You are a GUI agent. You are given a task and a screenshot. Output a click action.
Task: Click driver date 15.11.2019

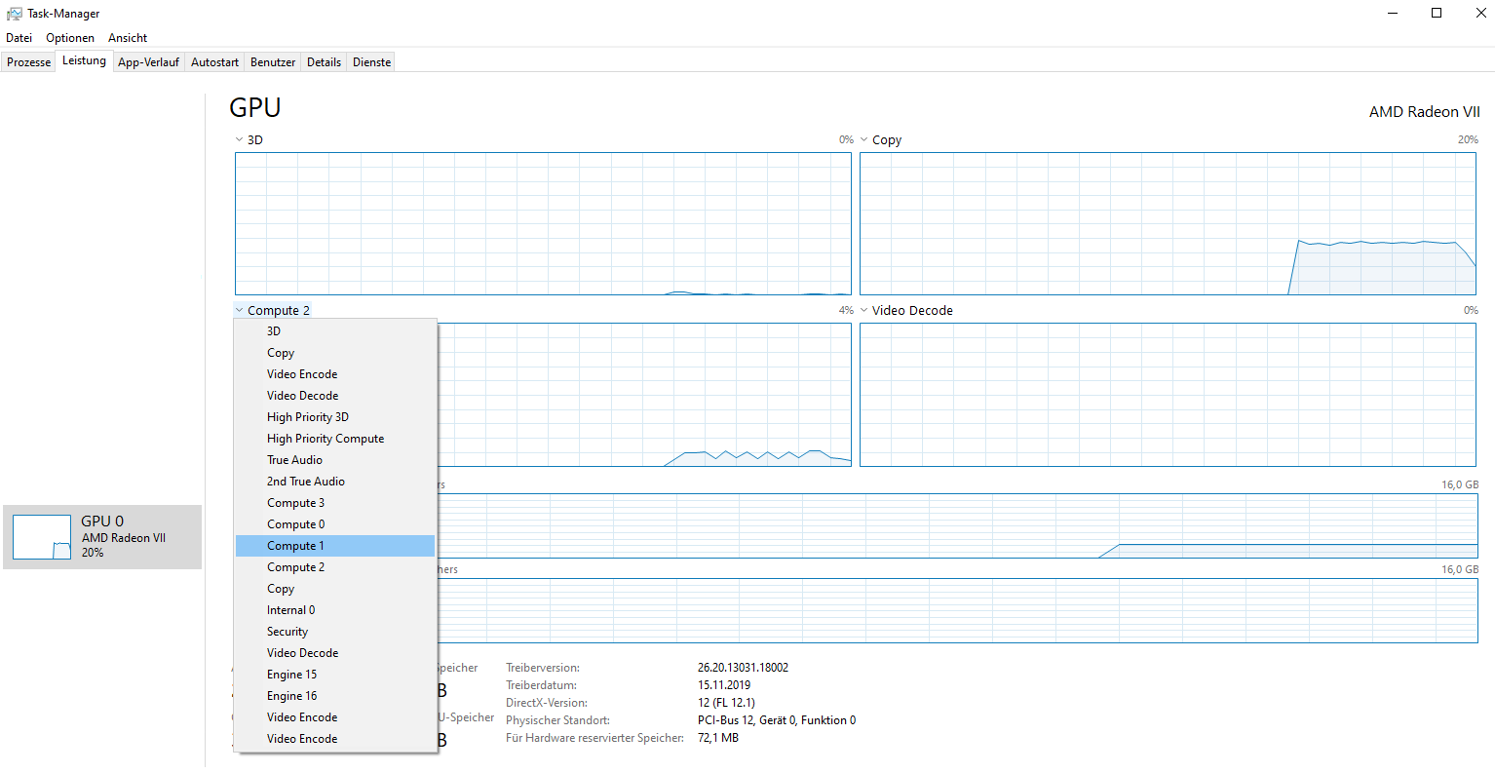pos(724,685)
